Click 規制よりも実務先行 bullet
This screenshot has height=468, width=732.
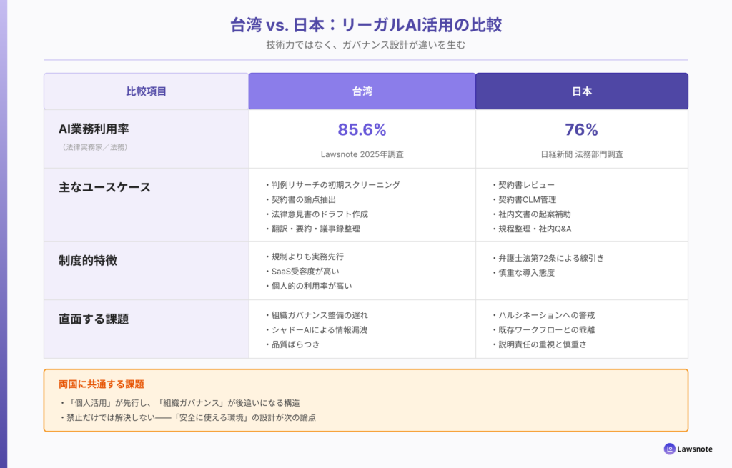point(305,257)
